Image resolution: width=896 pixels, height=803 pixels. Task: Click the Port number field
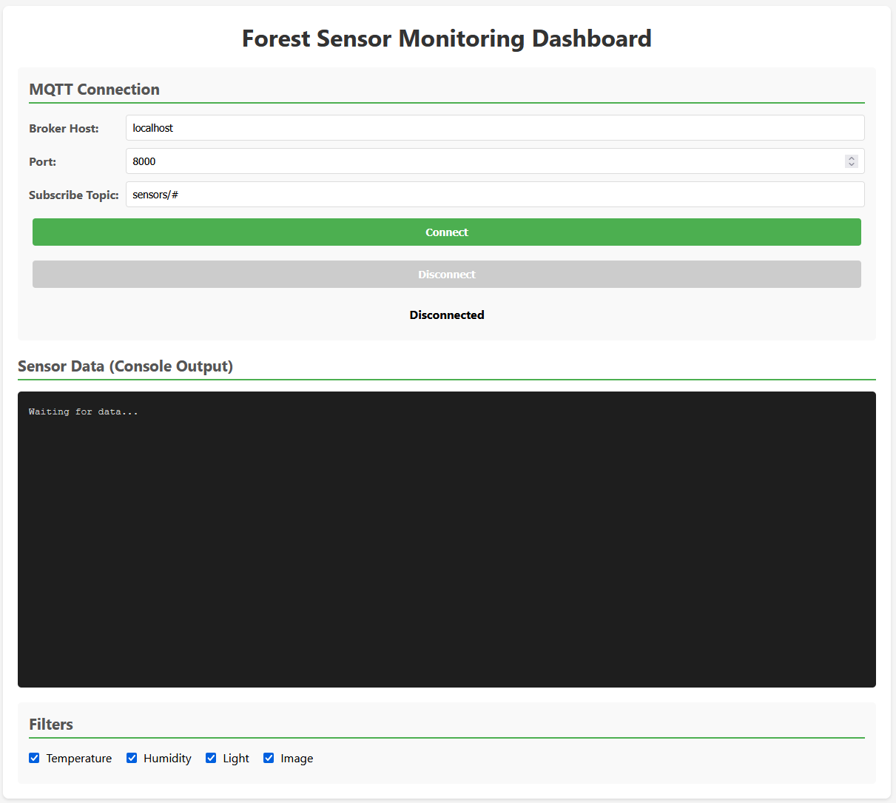[444, 161]
